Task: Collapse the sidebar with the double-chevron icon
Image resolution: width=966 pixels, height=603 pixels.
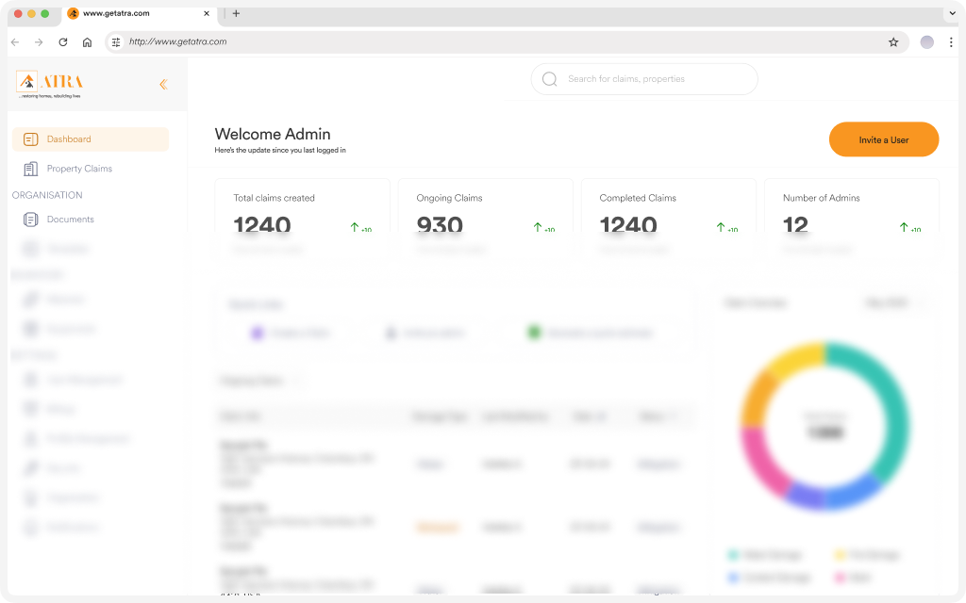Action: tap(163, 85)
